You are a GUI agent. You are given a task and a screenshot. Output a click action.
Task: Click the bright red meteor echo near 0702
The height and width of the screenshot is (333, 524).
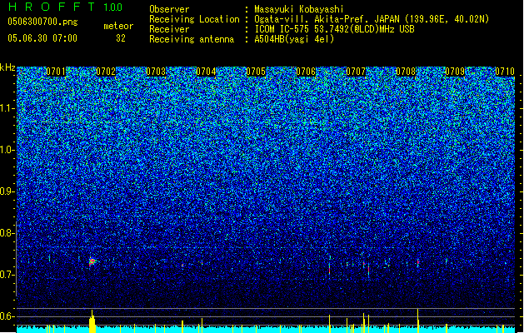tap(92, 261)
